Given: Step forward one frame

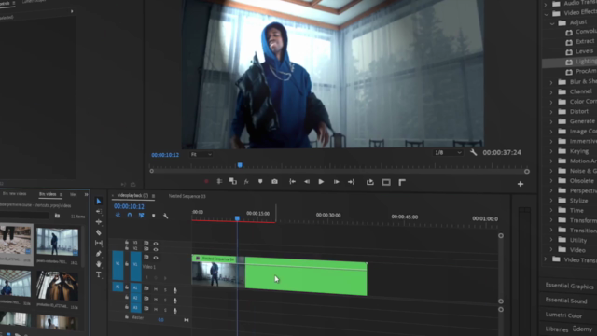Looking at the screenshot, I should point(336,182).
